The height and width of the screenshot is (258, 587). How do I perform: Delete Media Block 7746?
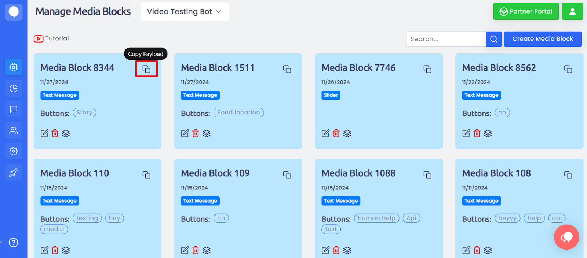336,133
